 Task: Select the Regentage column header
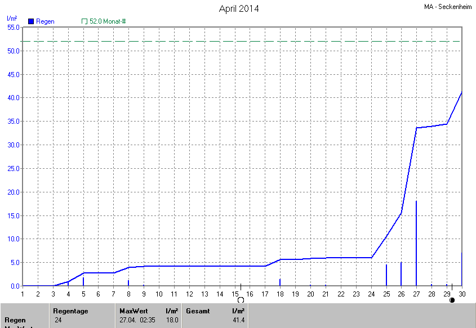coord(70,311)
